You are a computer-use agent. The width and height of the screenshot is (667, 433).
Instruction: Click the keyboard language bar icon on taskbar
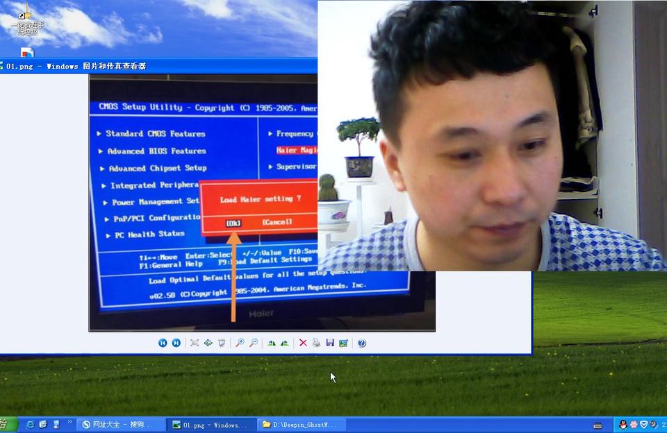click(598, 426)
